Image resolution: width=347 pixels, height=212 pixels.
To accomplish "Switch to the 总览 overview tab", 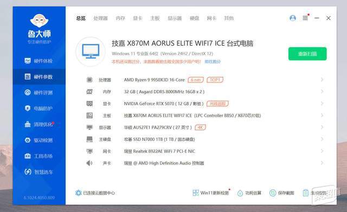I will point(81,18).
